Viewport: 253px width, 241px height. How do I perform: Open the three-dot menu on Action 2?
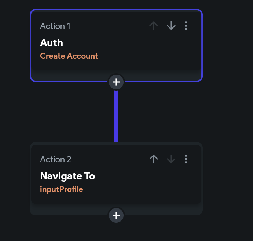click(x=186, y=159)
